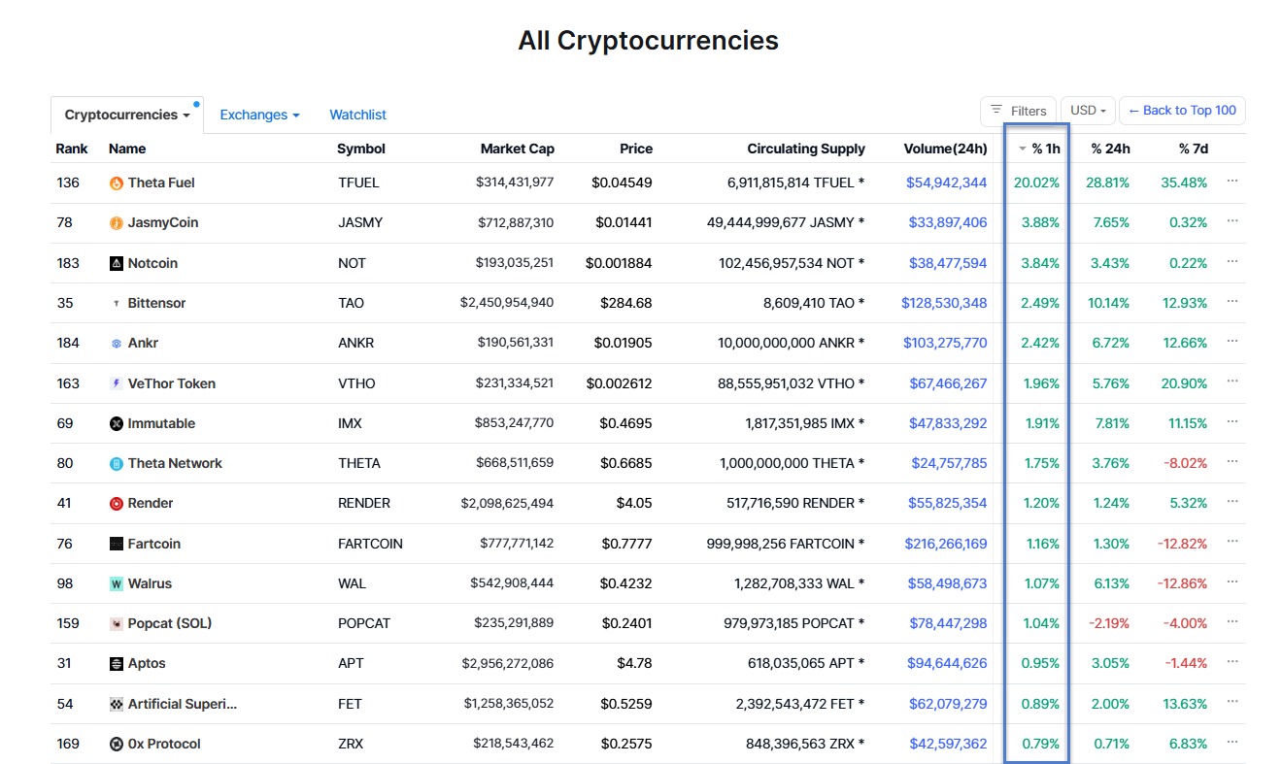The height and width of the screenshot is (764, 1282).
Task: Click the FARTCOIN symbol cell
Action: [x=370, y=544]
